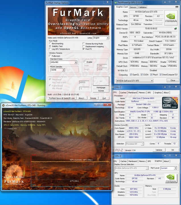Click the Quit button in FurMark
The image size is (181, 205).
pyautogui.click(x=104, y=98)
